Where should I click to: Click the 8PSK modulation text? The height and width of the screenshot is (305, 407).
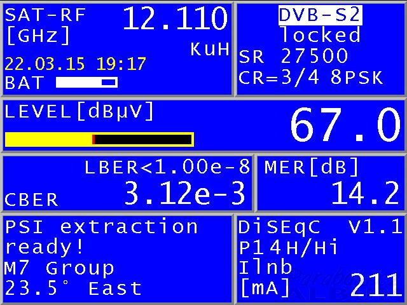357,78
